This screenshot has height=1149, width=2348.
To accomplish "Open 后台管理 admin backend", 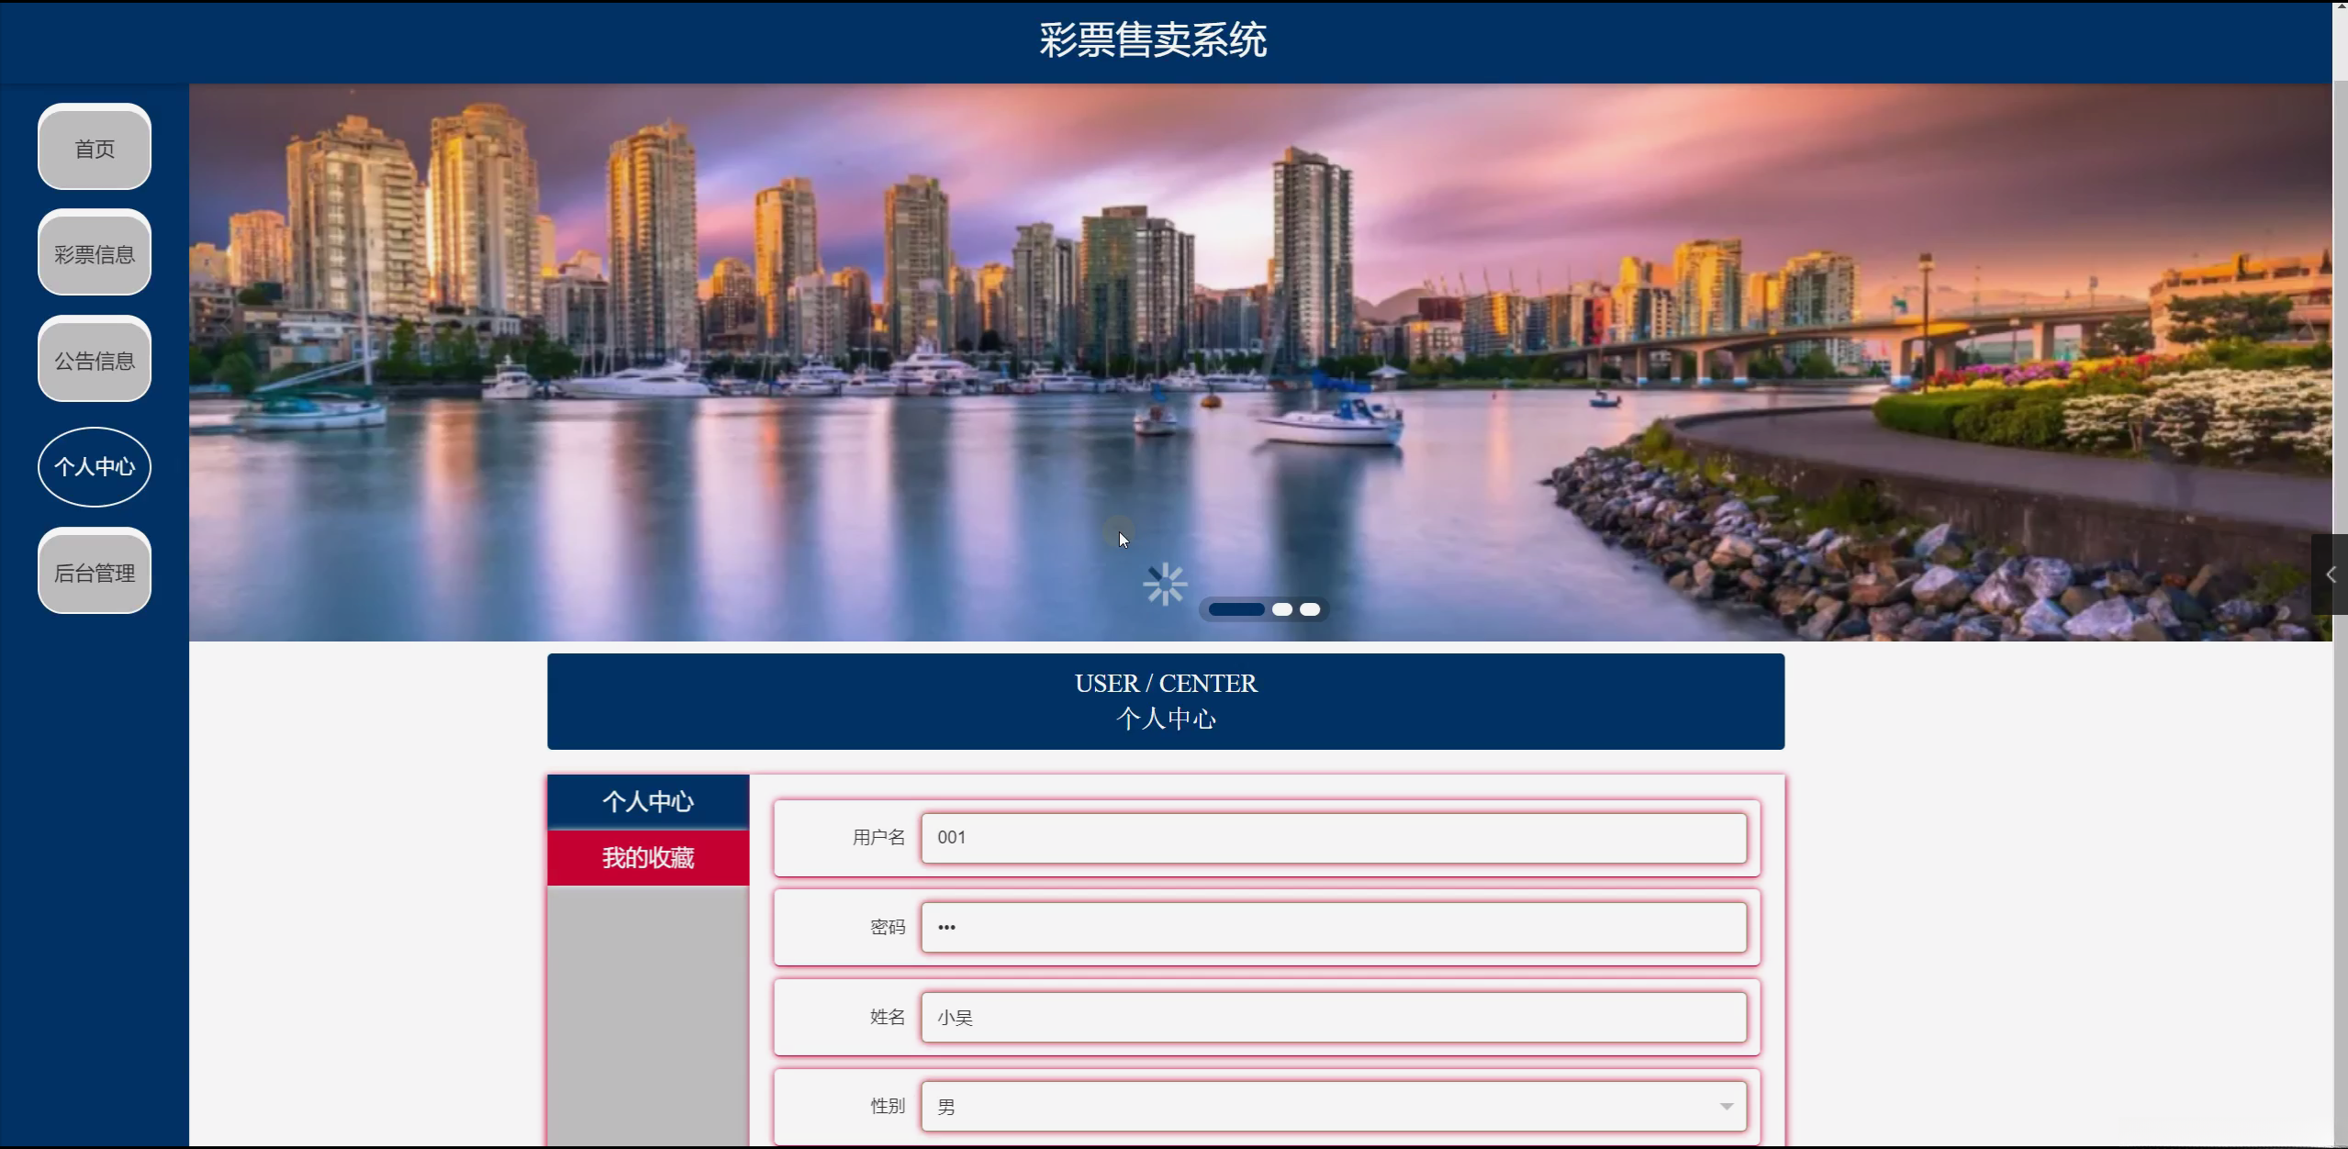I will pyautogui.click(x=95, y=572).
